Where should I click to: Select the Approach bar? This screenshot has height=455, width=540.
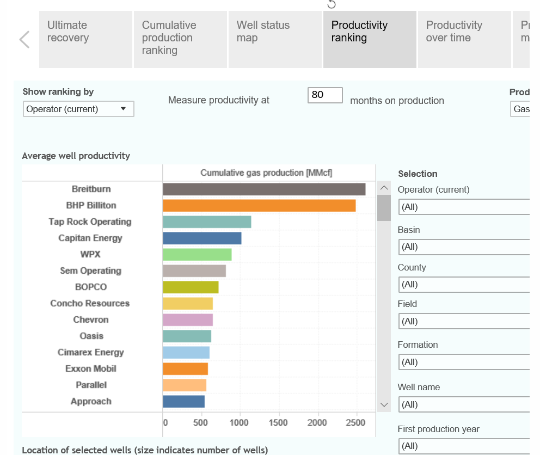pos(184,402)
